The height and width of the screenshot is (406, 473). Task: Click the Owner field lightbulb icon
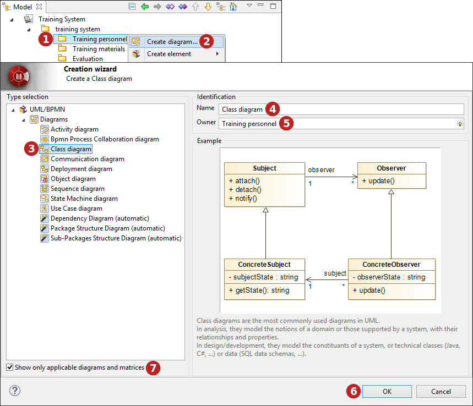click(460, 124)
